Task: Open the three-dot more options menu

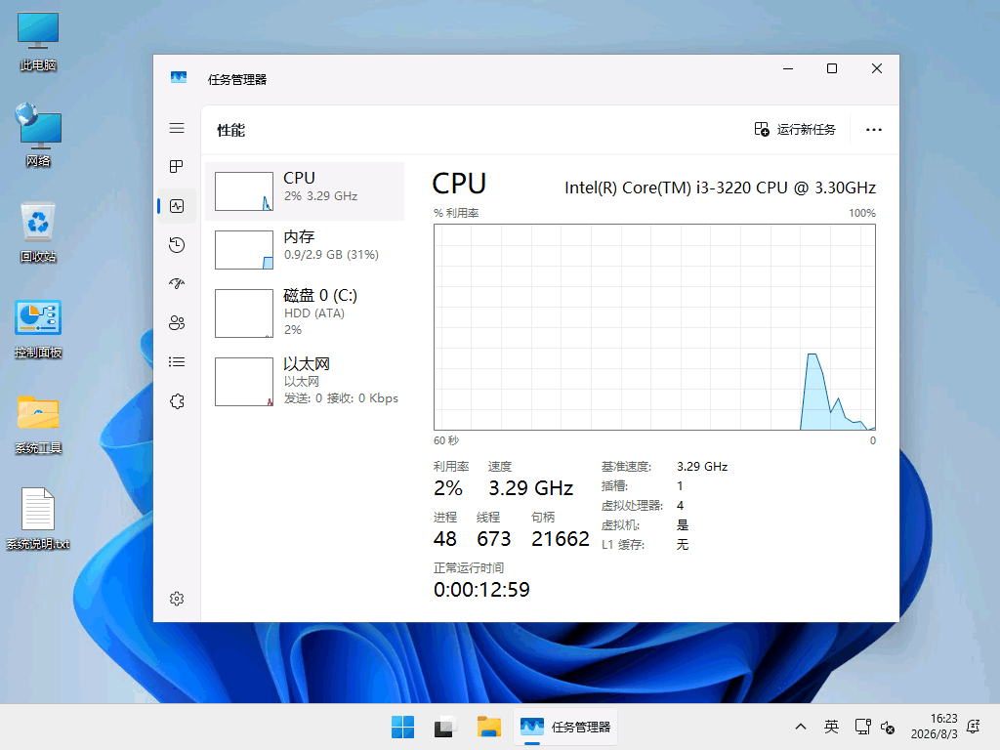Action: pos(874,130)
